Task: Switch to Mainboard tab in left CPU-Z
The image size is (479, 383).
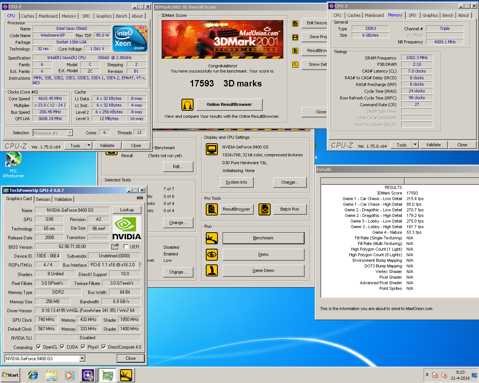Action: click(x=48, y=16)
